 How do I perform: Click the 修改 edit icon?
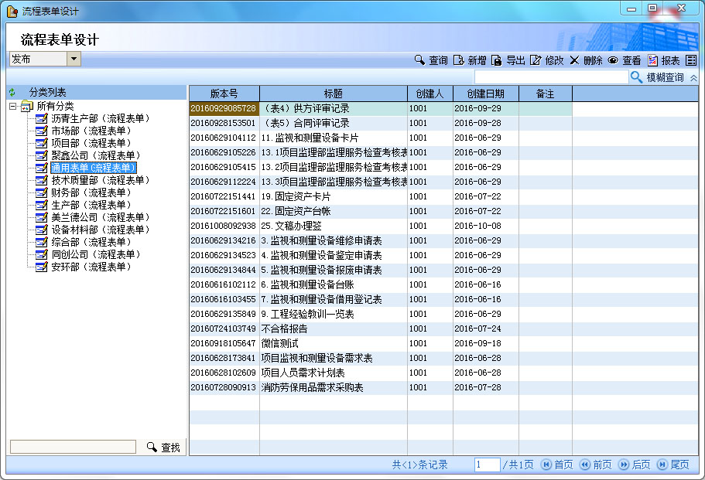[536, 60]
